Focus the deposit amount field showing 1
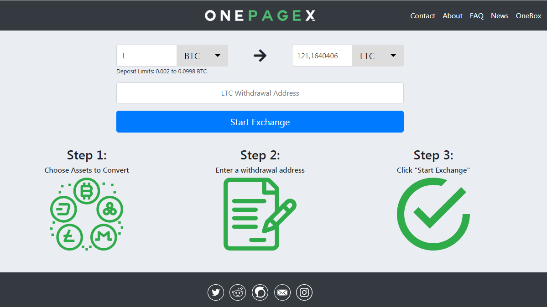 click(x=146, y=56)
